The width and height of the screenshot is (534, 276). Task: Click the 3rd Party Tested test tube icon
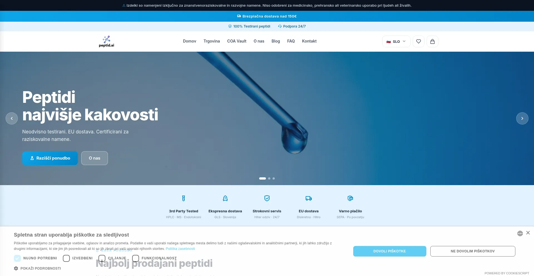pyautogui.click(x=184, y=198)
